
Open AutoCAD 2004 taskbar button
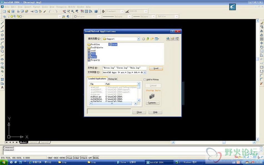159,162
